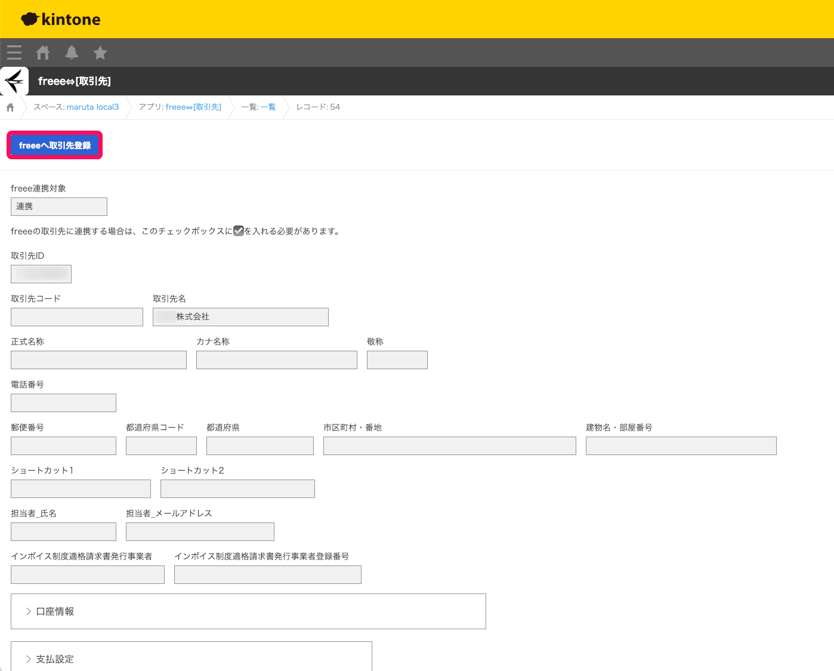Image resolution: width=834 pixels, height=671 pixels.
Task: Click the 敬称 field
Action: [397, 360]
